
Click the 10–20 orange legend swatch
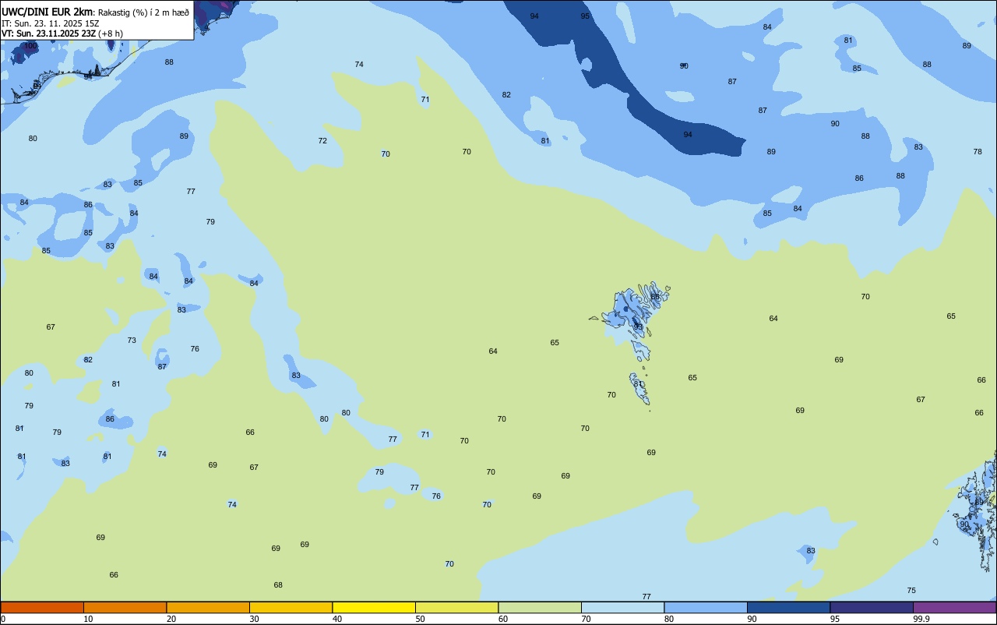tap(125, 607)
